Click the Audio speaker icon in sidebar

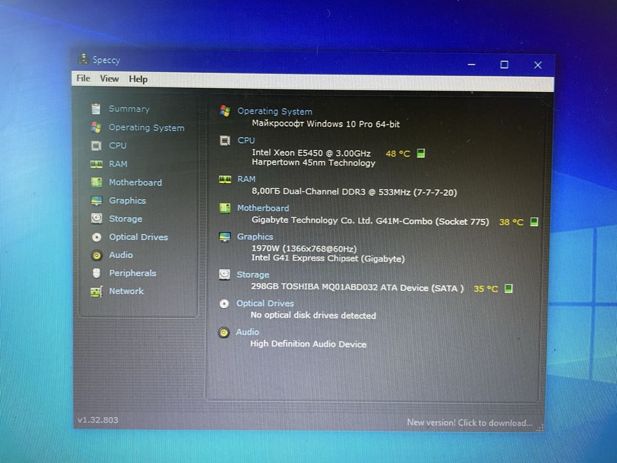tap(97, 255)
